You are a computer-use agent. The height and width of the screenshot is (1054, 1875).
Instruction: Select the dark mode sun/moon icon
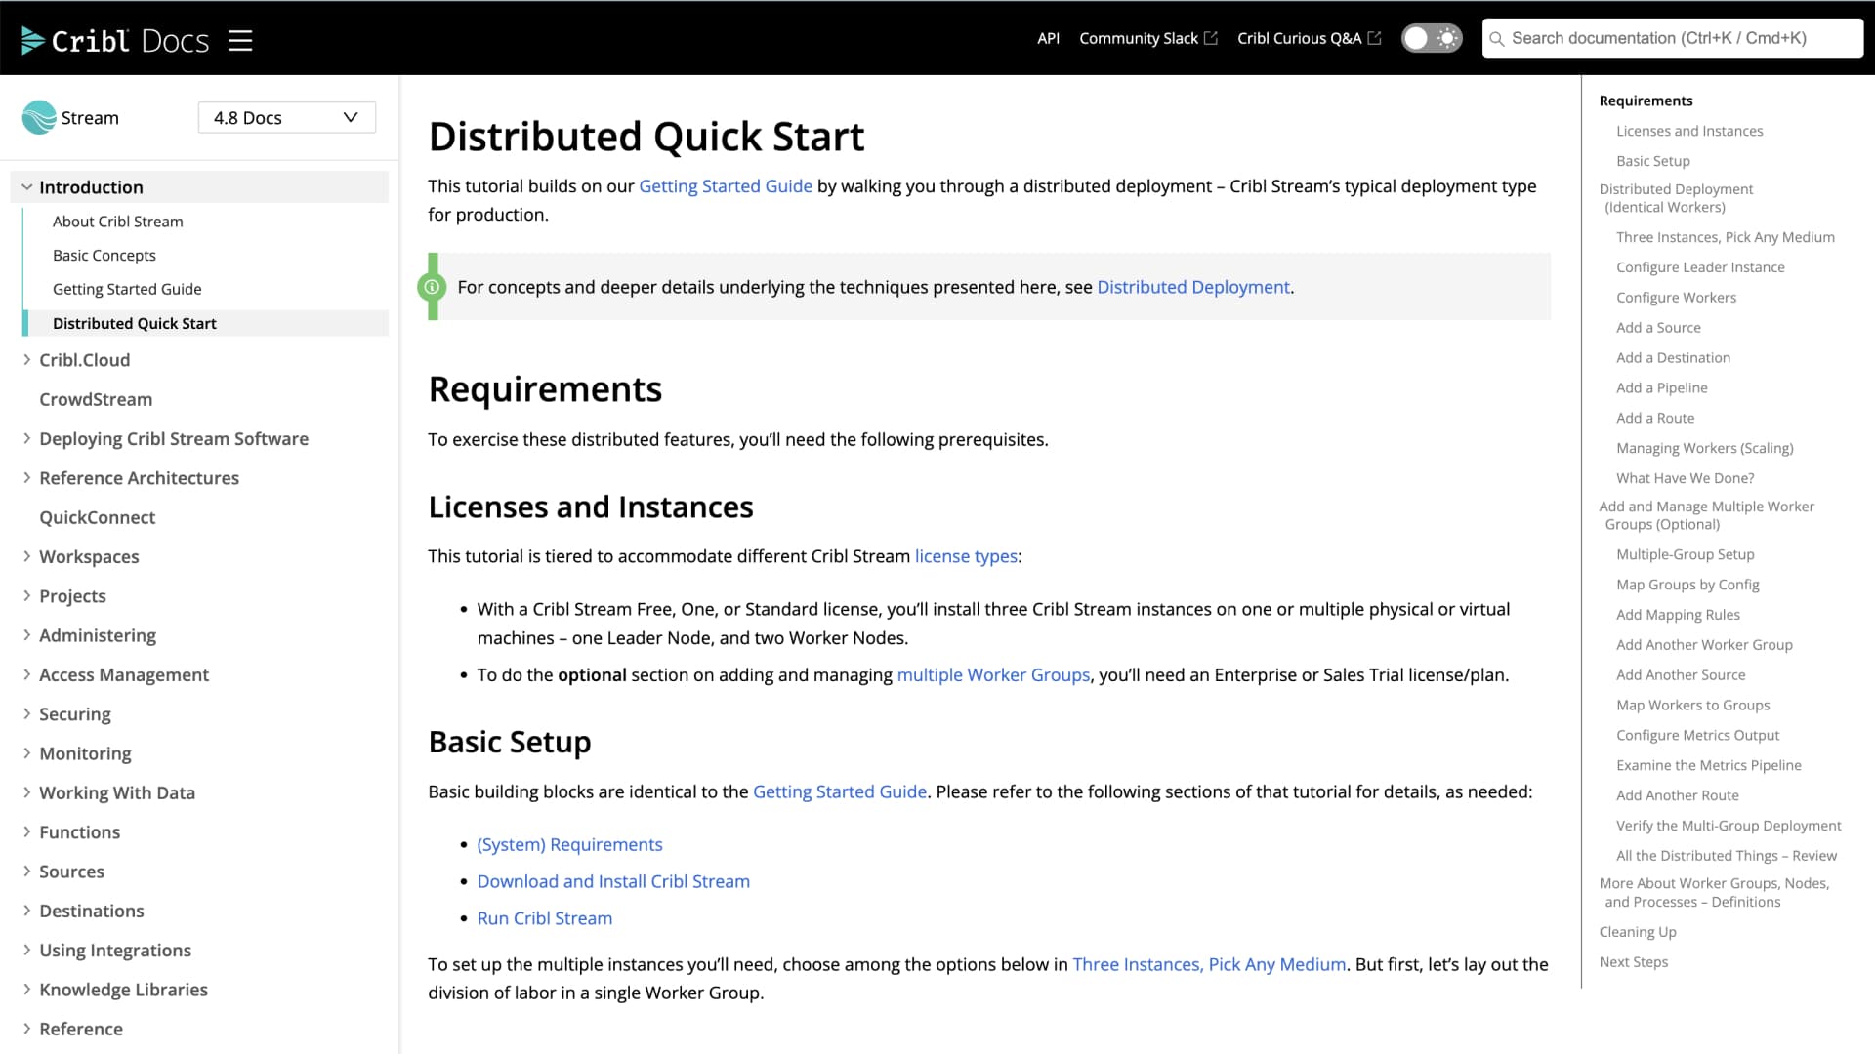(1445, 37)
